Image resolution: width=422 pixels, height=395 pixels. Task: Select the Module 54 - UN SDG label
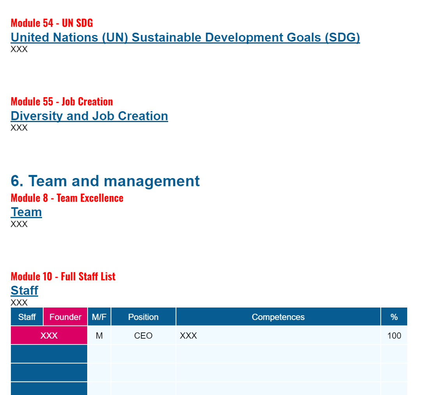[x=51, y=23]
